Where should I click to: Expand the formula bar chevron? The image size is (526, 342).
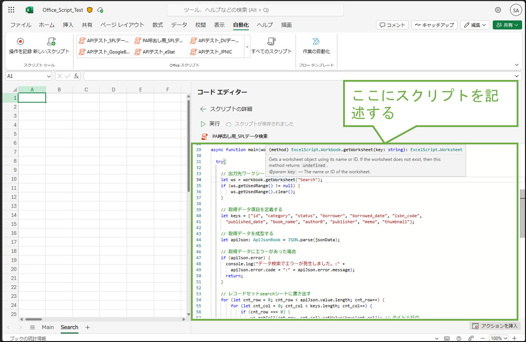click(517, 76)
